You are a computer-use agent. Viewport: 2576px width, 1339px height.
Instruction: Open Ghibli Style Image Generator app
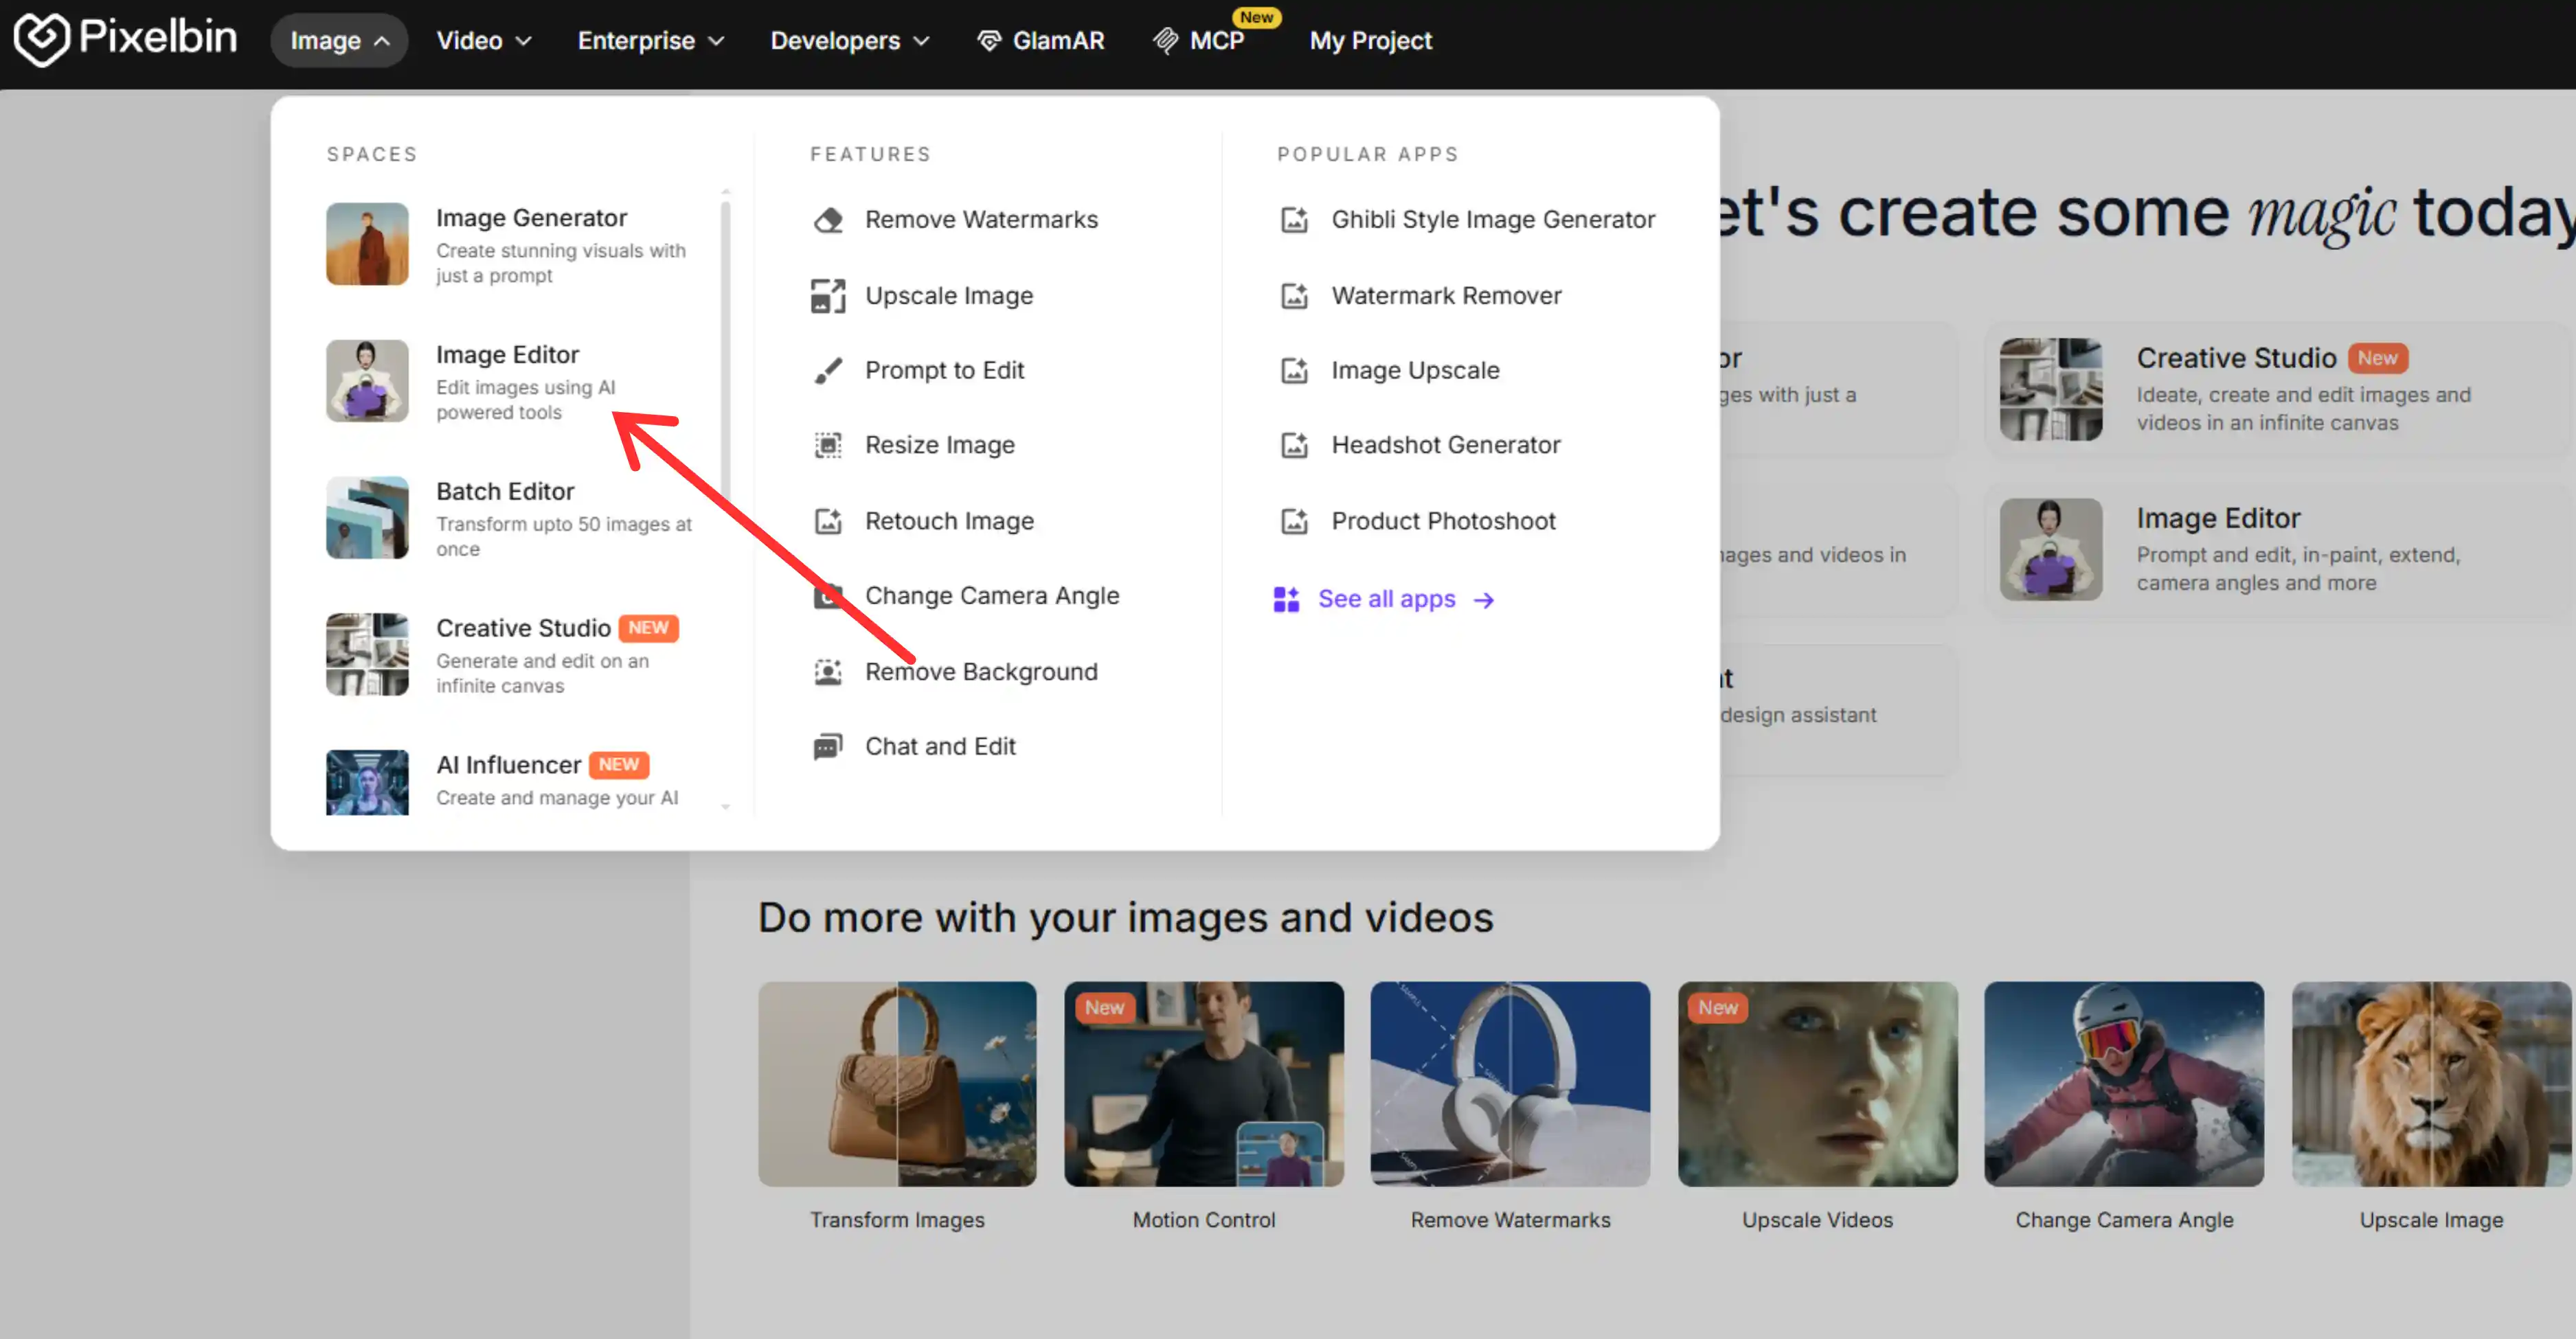pos(1467,220)
